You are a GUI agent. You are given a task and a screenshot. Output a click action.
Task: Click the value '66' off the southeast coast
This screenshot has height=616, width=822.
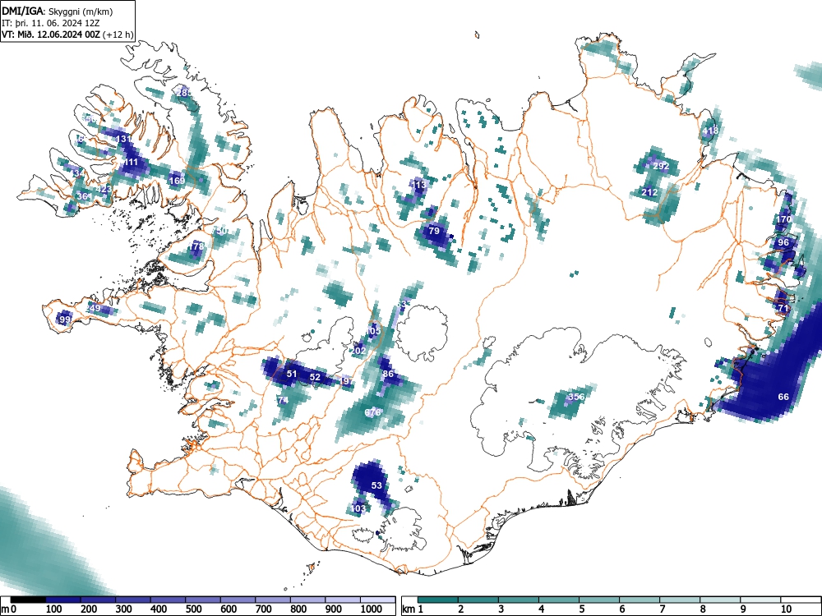coord(783,397)
